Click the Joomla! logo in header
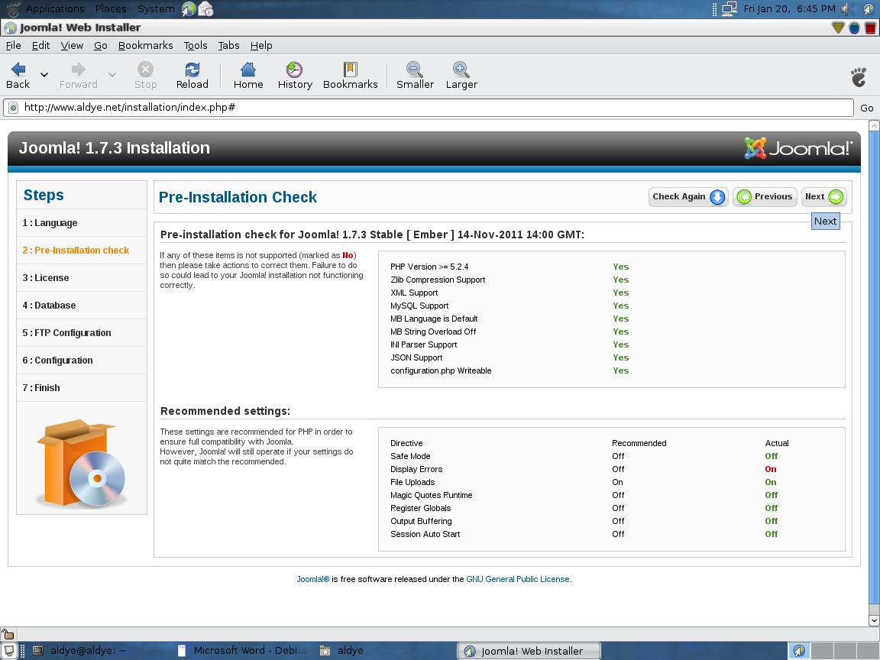The image size is (880, 660). coord(797,148)
